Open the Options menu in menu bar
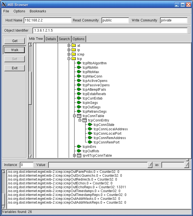193x216 pixels. 19,11
